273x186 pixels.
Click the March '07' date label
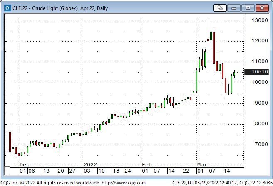point(212,171)
